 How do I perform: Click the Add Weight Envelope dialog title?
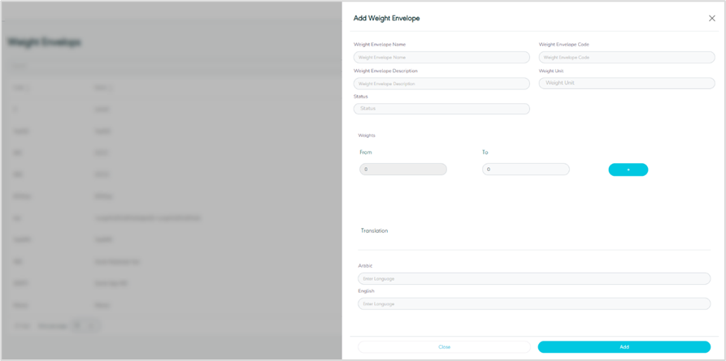(x=386, y=18)
